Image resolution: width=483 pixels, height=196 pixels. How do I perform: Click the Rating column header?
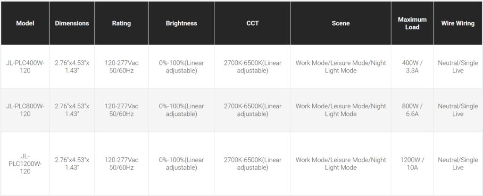[x=121, y=23]
